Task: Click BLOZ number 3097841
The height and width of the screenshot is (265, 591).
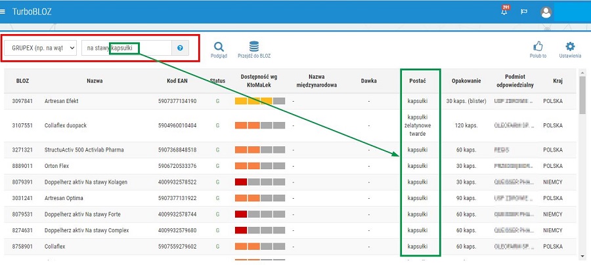Action: coord(22,101)
